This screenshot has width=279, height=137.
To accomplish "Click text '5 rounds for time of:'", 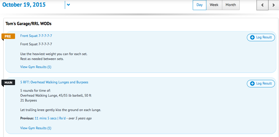I will pyautogui.click(x=36, y=91).
